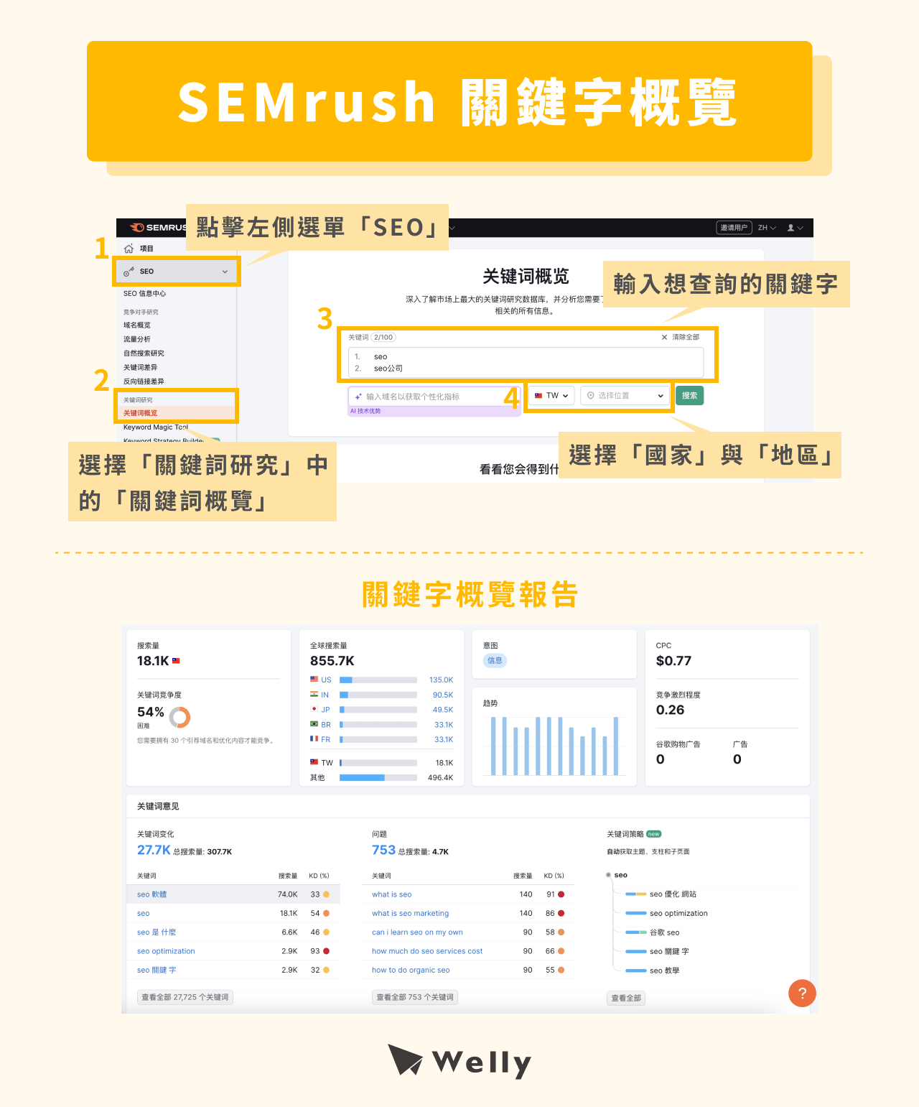Click the US search volume bar
The width and height of the screenshot is (919, 1107).
378,680
